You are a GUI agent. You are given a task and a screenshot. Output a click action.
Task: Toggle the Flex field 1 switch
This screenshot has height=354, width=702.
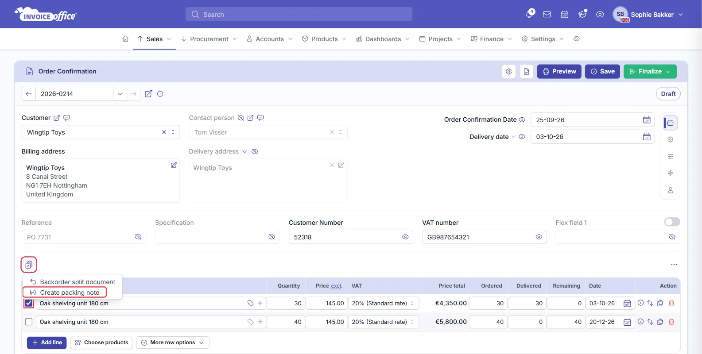click(x=672, y=222)
